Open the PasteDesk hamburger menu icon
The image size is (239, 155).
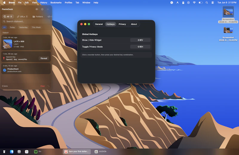click(48, 9)
